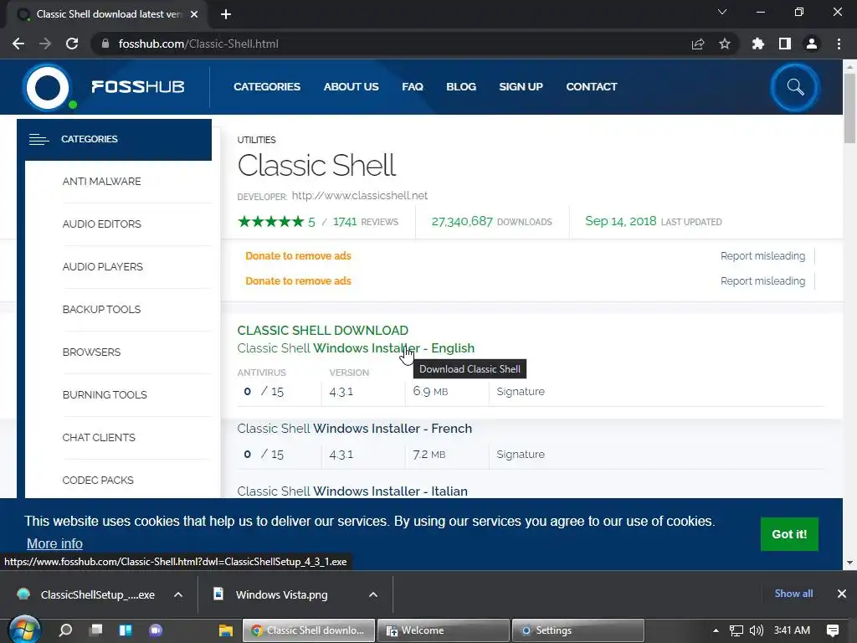Open CONTACT navigation item
Image resolution: width=857 pixels, height=643 pixels.
[592, 86]
